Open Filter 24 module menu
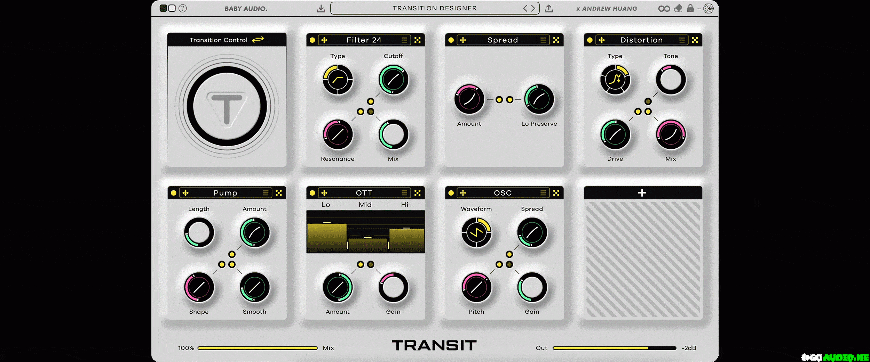870x362 pixels. pos(404,40)
